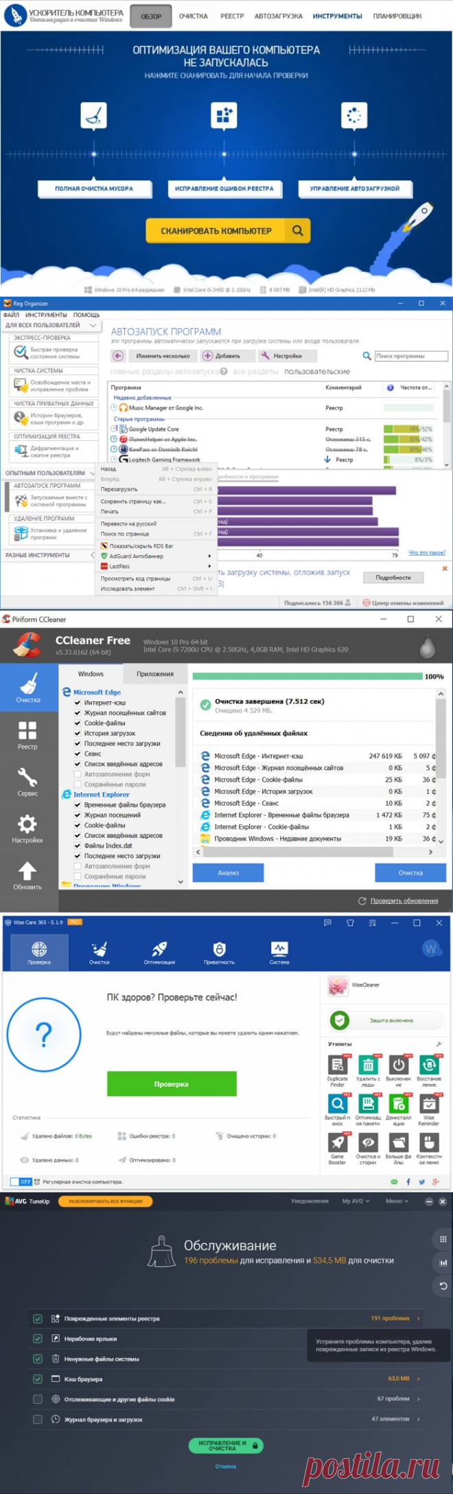Click the Поиск программы search field
This screenshot has height=1494, width=453.
410,356
